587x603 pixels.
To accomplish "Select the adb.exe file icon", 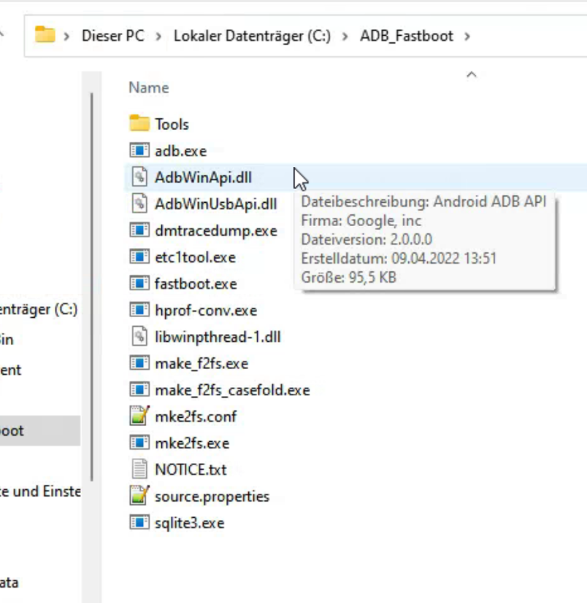I will (139, 151).
